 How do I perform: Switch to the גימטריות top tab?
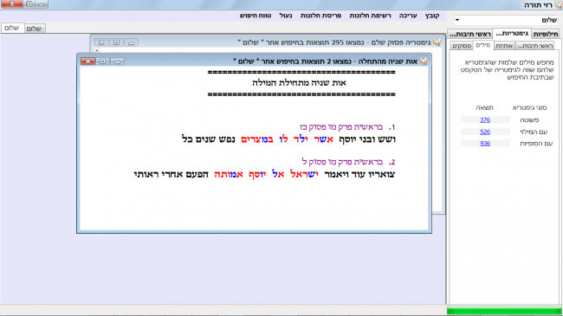click(x=512, y=34)
